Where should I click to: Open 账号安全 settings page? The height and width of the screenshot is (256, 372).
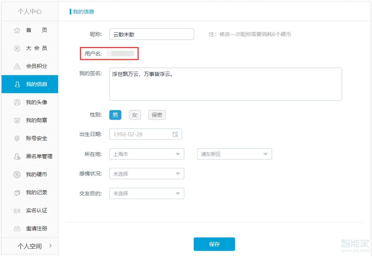tap(30, 139)
